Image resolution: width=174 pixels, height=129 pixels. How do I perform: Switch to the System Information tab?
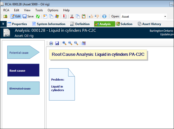tap(49, 24)
